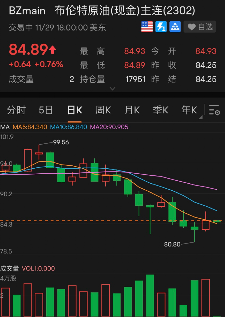
Task: Select the 季K quarterly candlestick tab
Action: click(x=161, y=110)
